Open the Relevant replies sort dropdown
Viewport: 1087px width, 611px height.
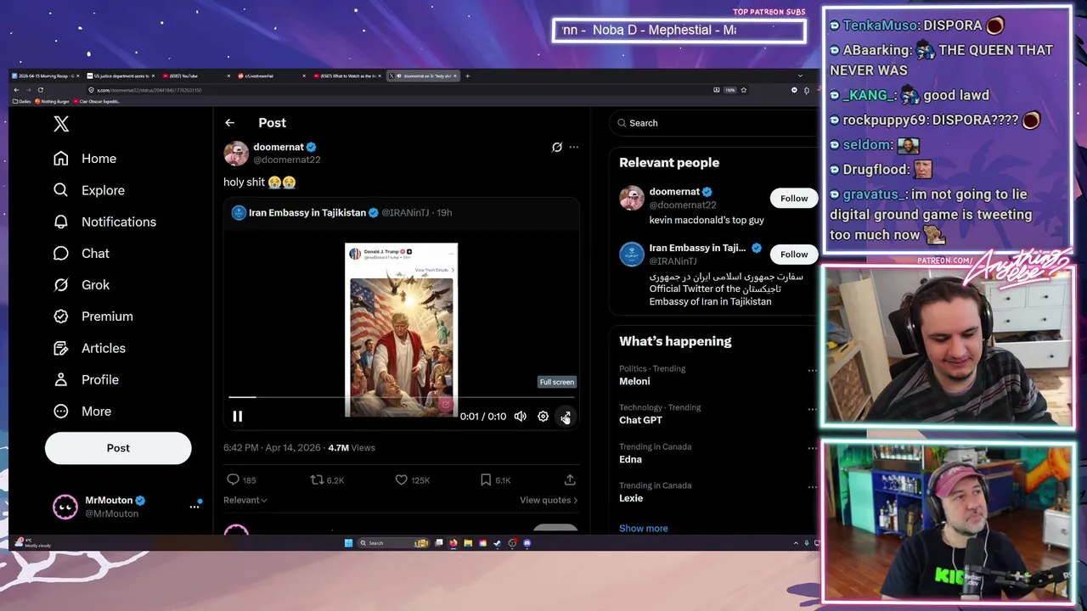pyautogui.click(x=245, y=500)
